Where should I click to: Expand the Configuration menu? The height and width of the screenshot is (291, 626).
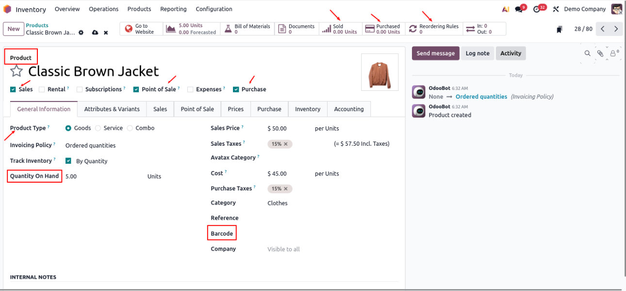tap(214, 9)
